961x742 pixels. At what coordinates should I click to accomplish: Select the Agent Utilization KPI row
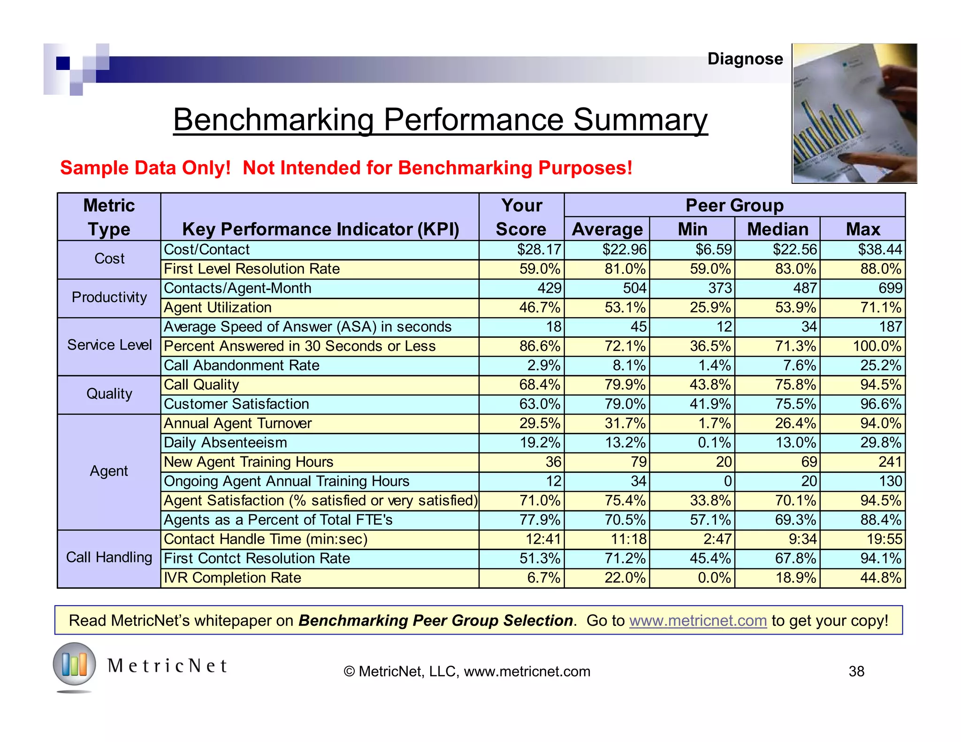218,308
